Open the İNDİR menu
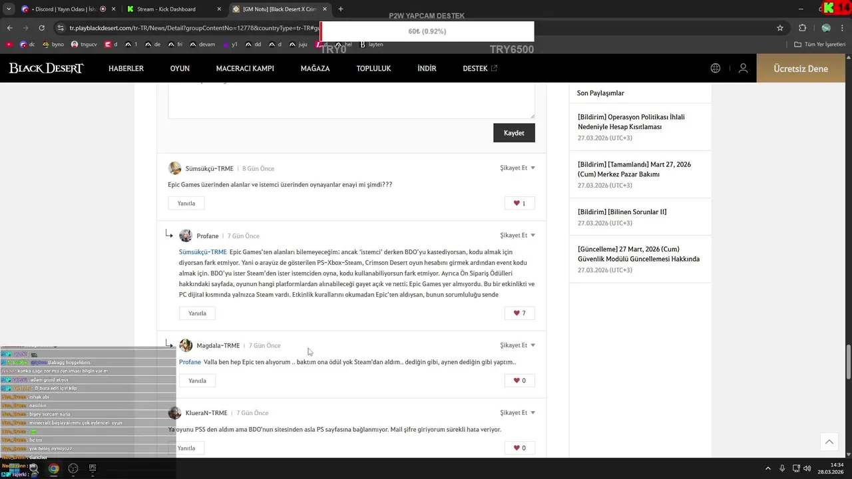Screen dimensions: 852x479 click(427, 69)
